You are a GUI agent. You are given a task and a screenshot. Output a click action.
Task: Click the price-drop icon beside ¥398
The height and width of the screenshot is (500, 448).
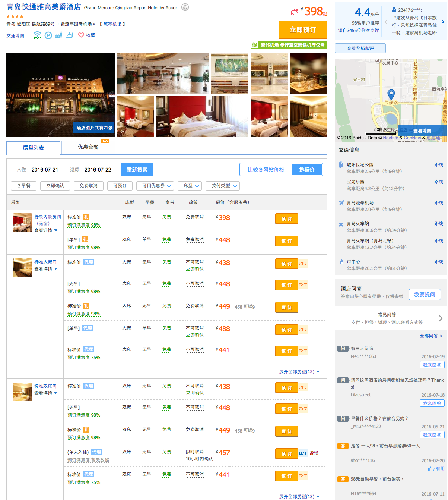point(295,12)
